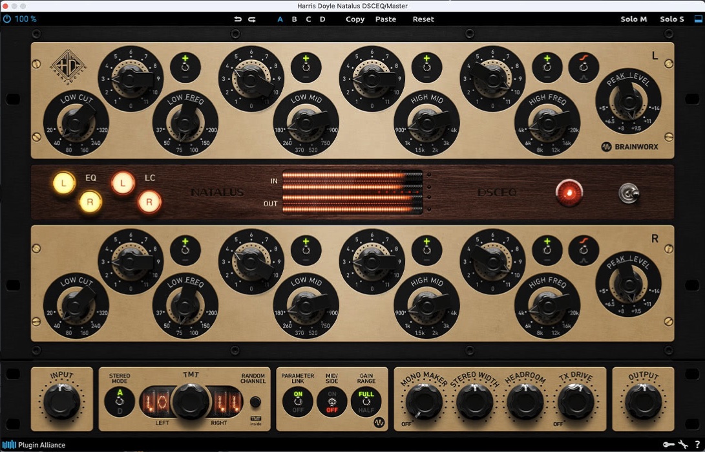Toggle the MID/SIDE on/off switch
705x452 pixels.
pyautogui.click(x=331, y=402)
